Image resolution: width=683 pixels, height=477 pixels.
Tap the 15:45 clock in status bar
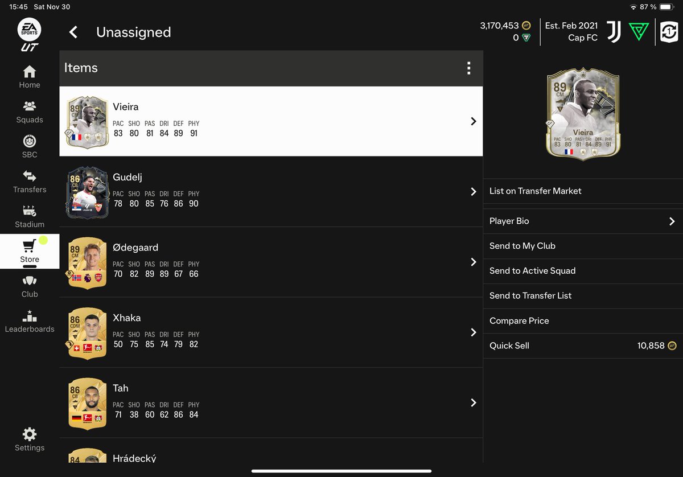18,7
